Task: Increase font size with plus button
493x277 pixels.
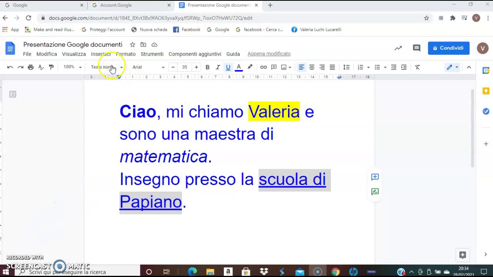Action: (196, 67)
